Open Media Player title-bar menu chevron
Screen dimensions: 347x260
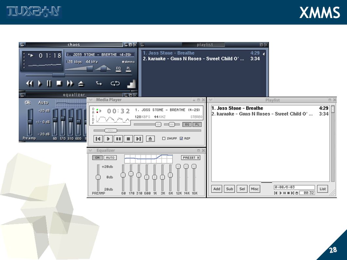tap(91, 100)
